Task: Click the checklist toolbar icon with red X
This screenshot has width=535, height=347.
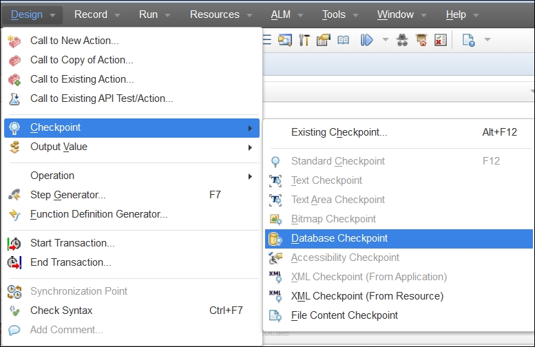Action: coord(441,41)
